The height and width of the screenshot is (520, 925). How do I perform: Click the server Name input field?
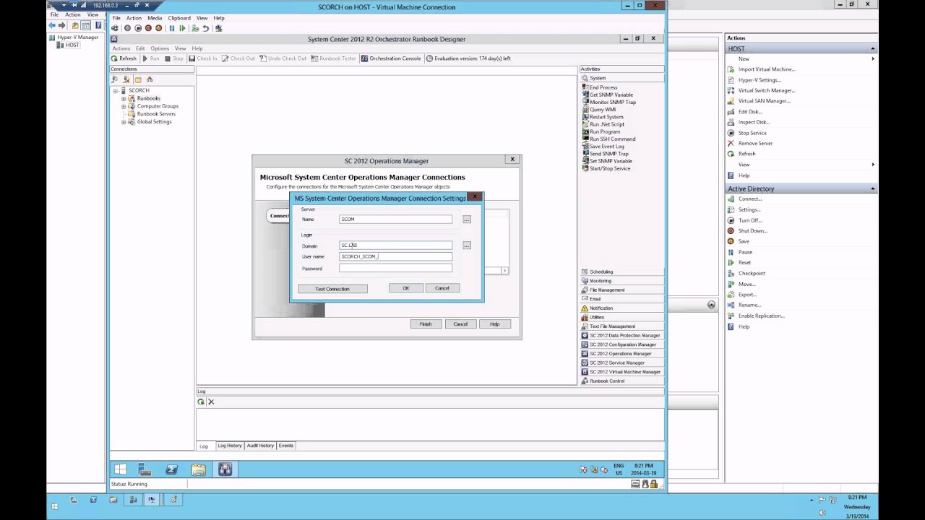click(396, 219)
